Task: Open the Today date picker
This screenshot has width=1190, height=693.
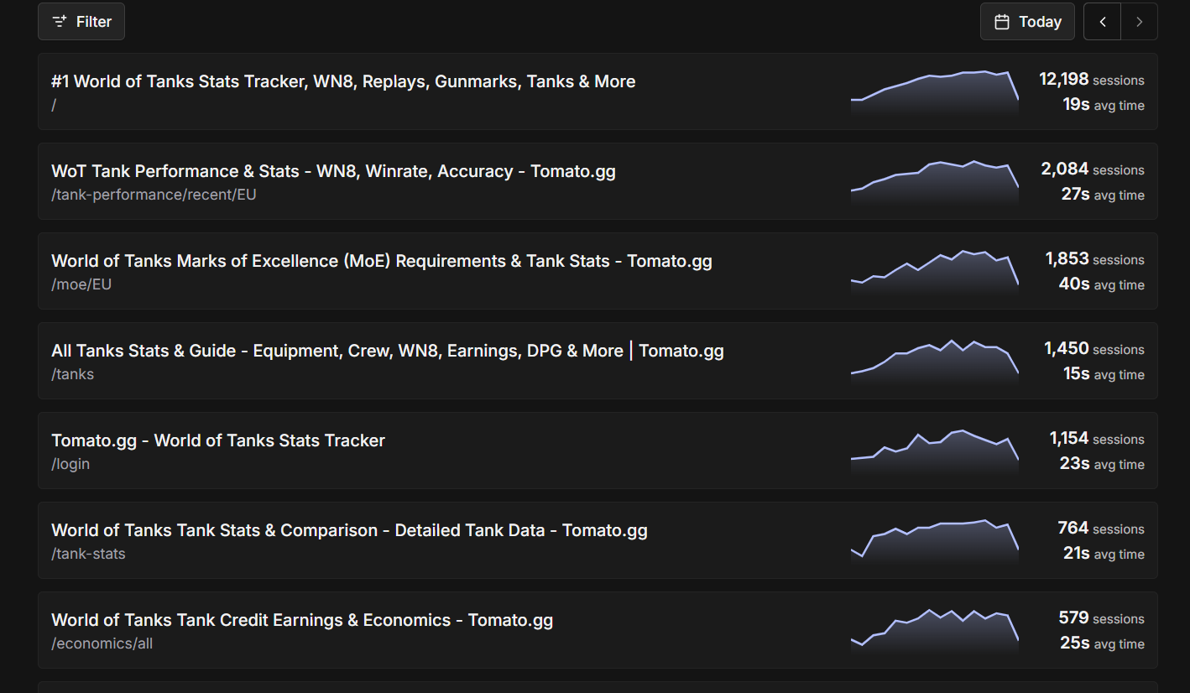Action: click(1027, 22)
